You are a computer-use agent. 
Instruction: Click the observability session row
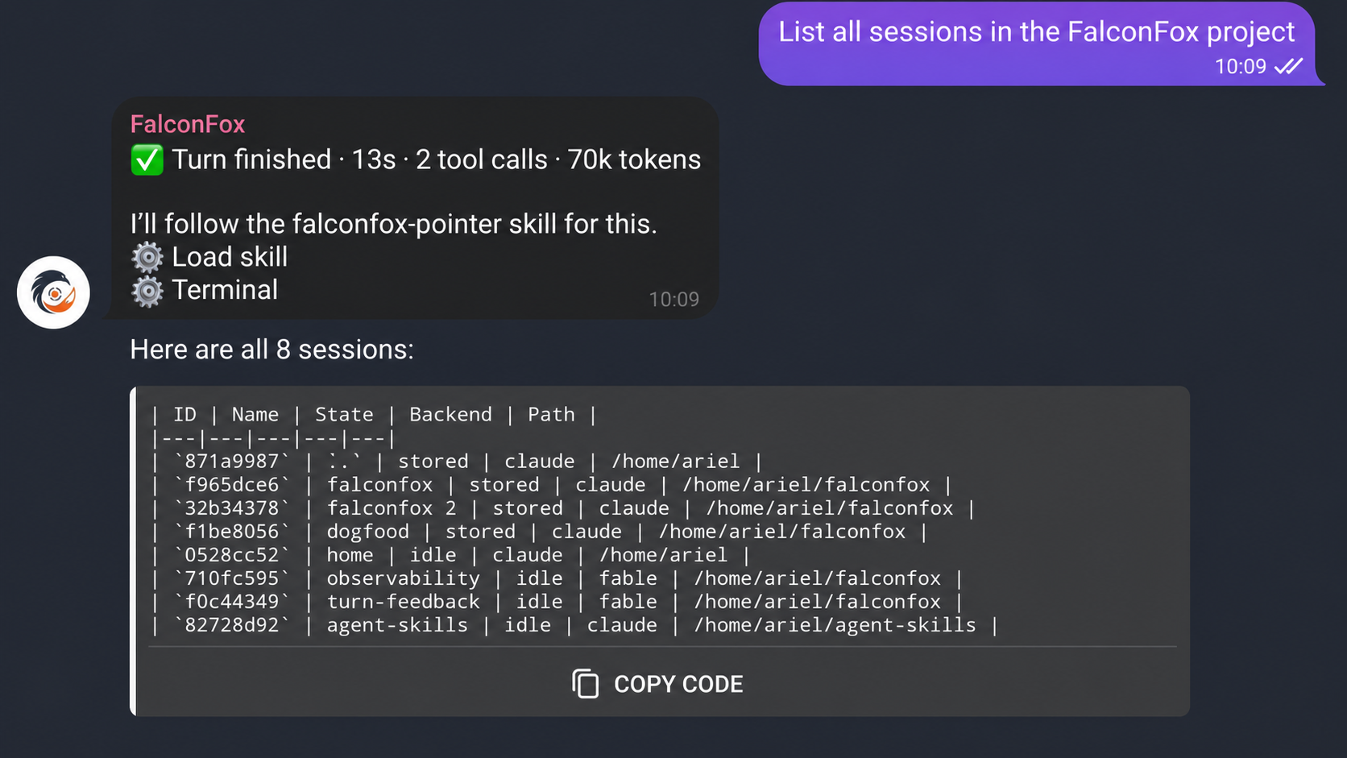click(557, 578)
